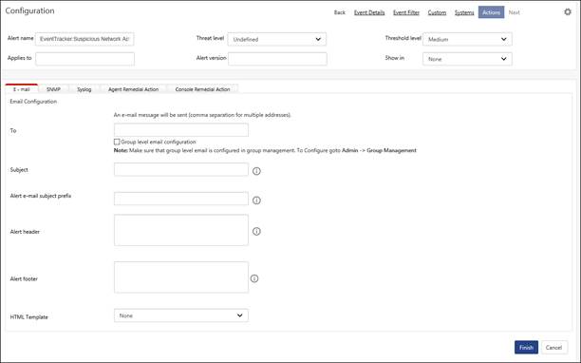The height and width of the screenshot is (363, 581).
Task: Expand the Show in dropdown
Action: (x=467, y=59)
